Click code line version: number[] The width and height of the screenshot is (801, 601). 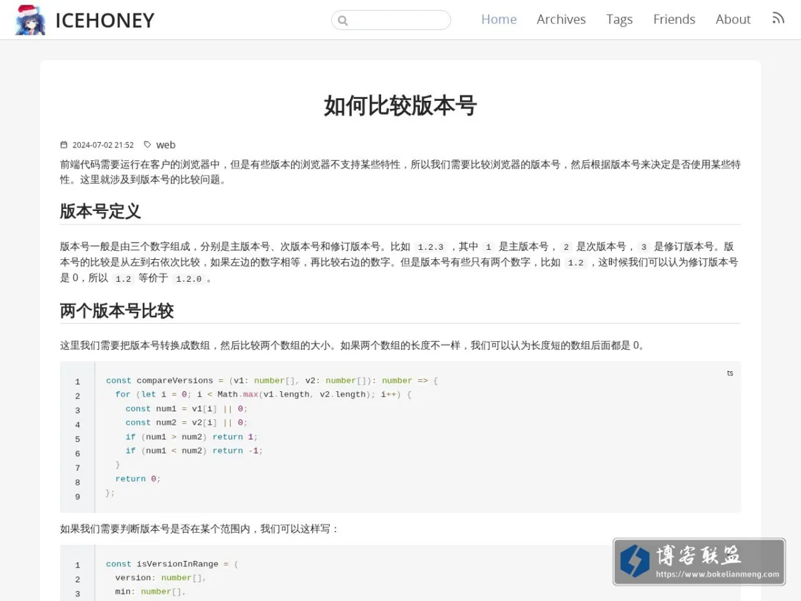[x=161, y=578]
